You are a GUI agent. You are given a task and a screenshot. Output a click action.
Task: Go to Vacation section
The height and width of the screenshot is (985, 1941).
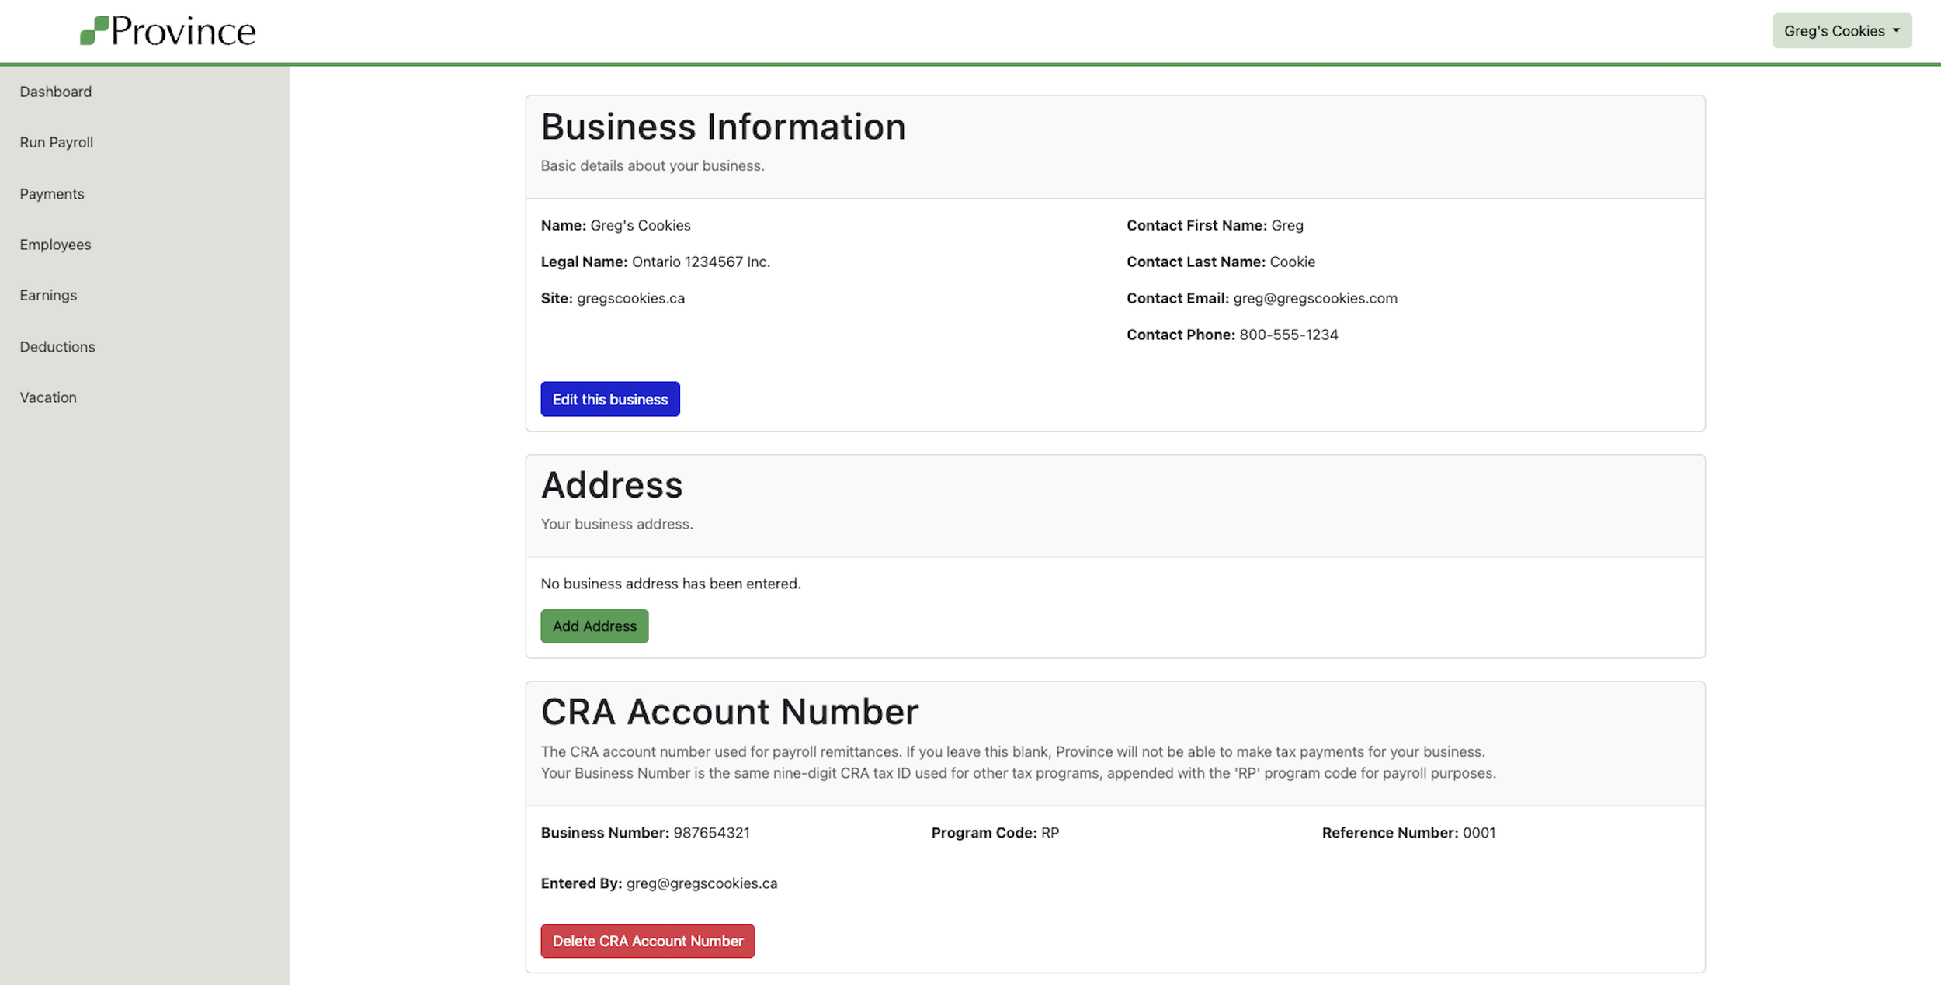coord(48,397)
